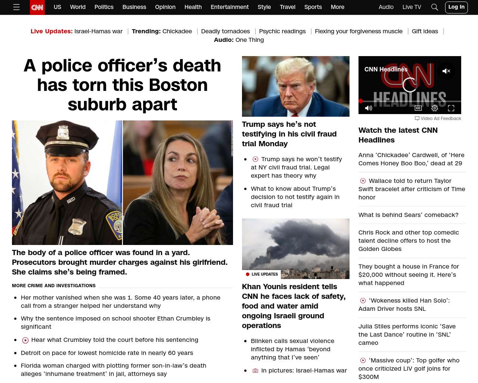Open the Audio link in header
Viewport: 478px width, 383px height.
[x=386, y=7]
